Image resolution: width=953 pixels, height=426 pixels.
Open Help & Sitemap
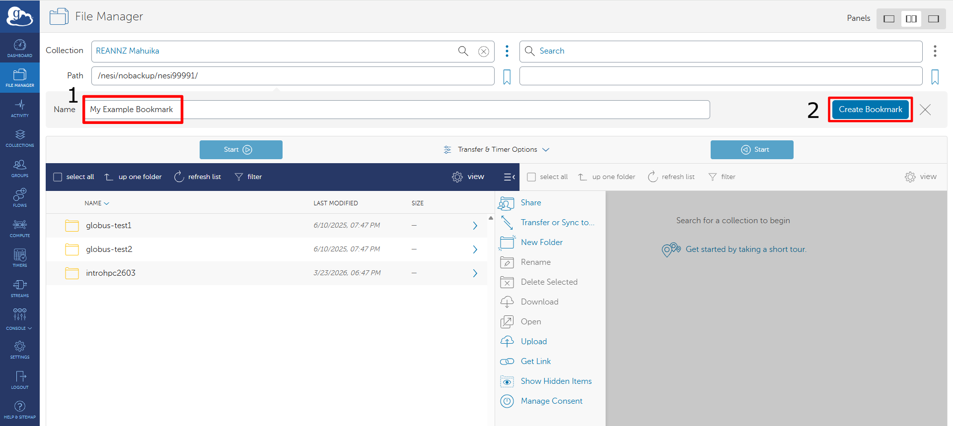click(20, 410)
